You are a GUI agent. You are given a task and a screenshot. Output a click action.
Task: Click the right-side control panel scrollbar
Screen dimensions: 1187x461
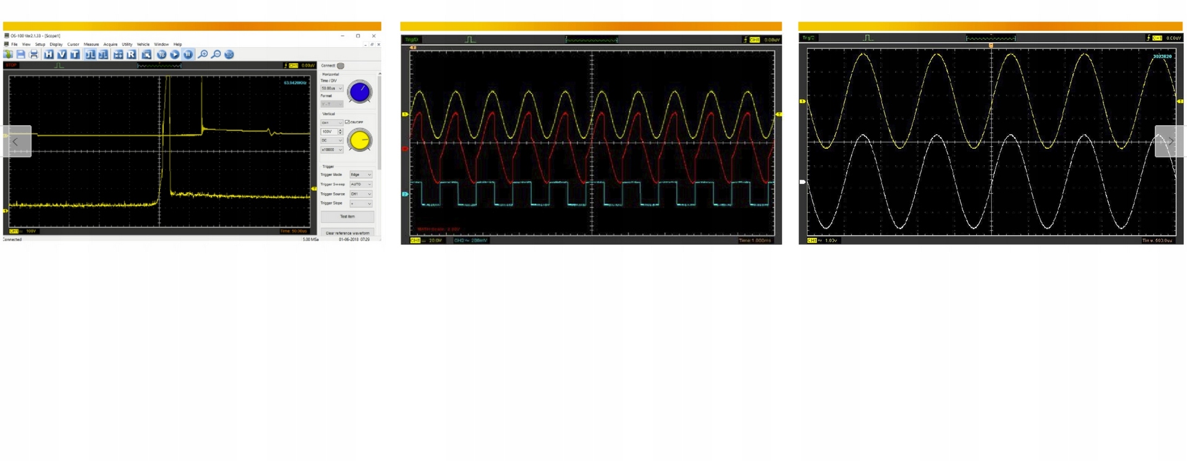[379, 121]
